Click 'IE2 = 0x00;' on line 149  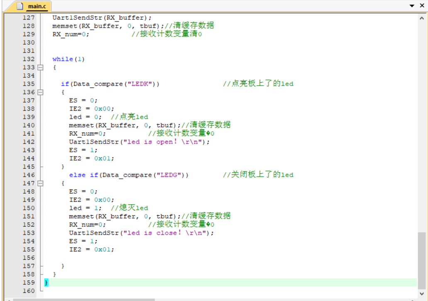click(x=91, y=200)
